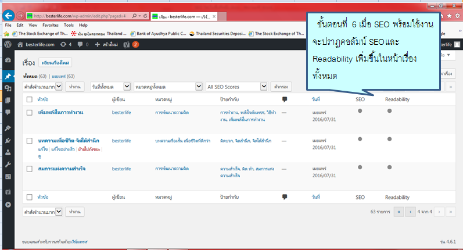Click the plus new-content icon in admin bar

click(x=98, y=45)
